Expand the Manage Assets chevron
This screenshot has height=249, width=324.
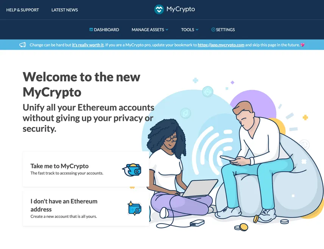[x=167, y=30]
